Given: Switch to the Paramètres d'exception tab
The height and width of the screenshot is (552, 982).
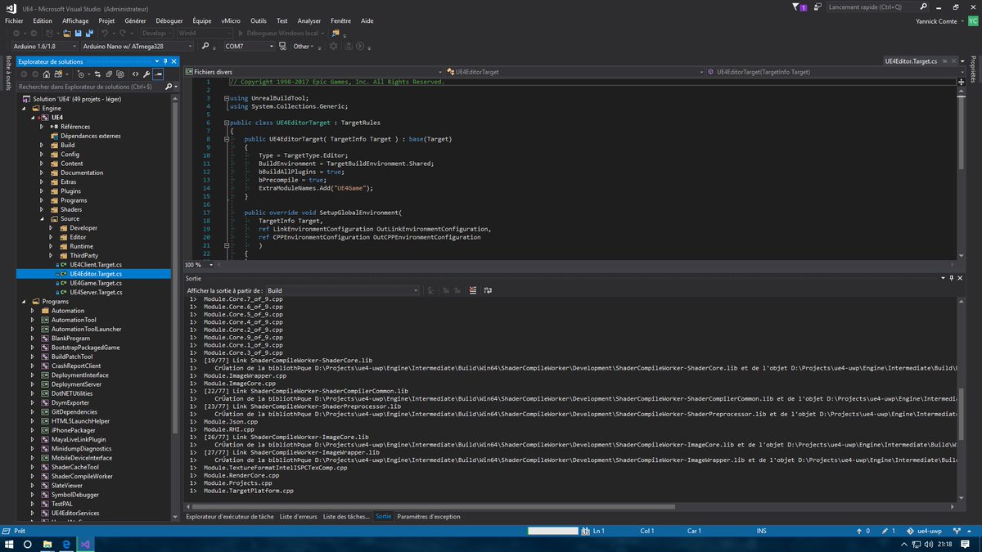Looking at the screenshot, I should click(429, 517).
